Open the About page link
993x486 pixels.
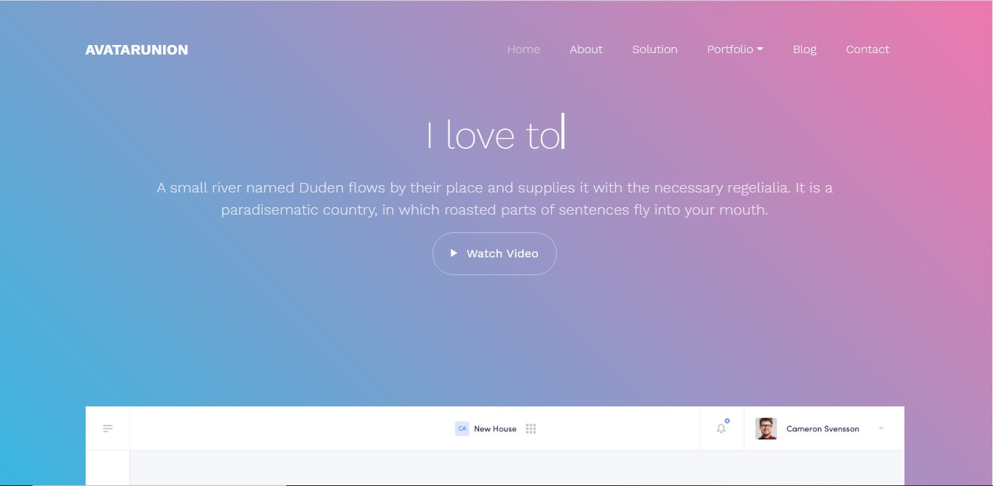pyautogui.click(x=586, y=49)
